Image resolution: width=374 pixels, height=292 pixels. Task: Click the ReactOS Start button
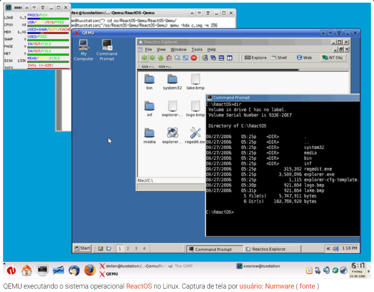tap(82, 248)
